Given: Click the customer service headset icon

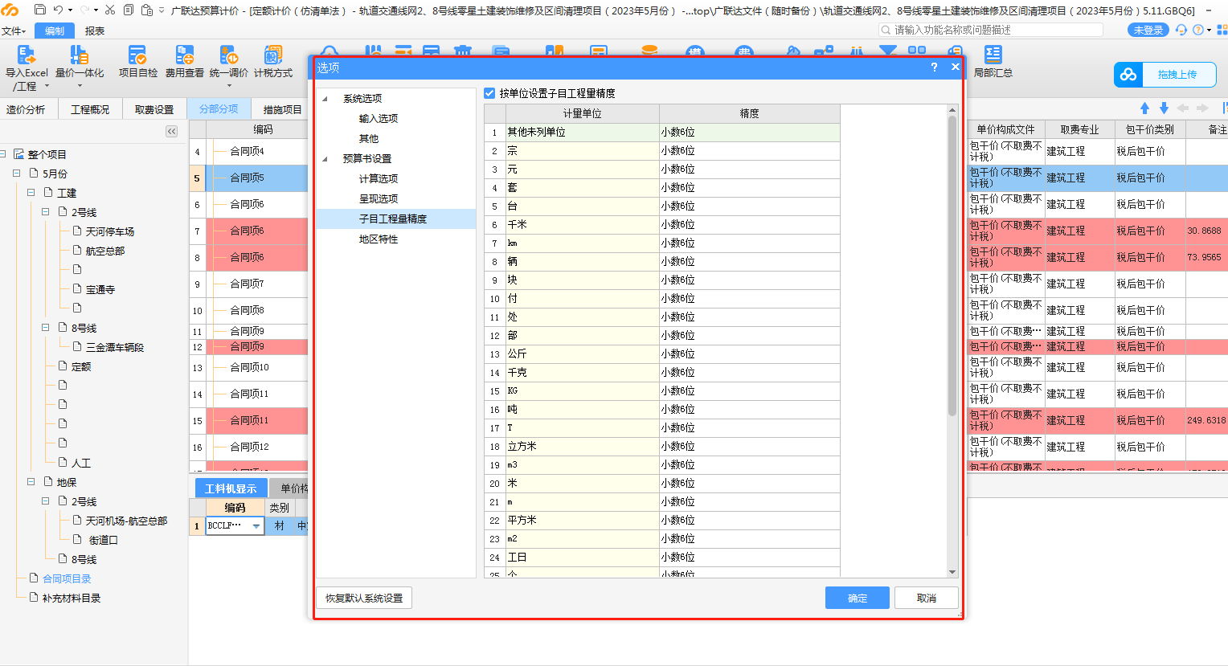Looking at the screenshot, I should click(1181, 30).
